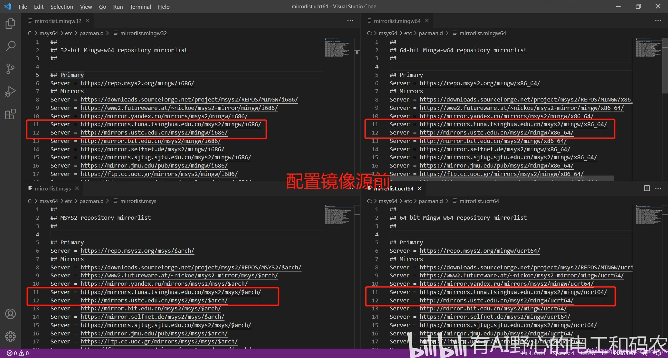Click the ucrt64 editor minimap

pyautogui.click(x=649, y=215)
